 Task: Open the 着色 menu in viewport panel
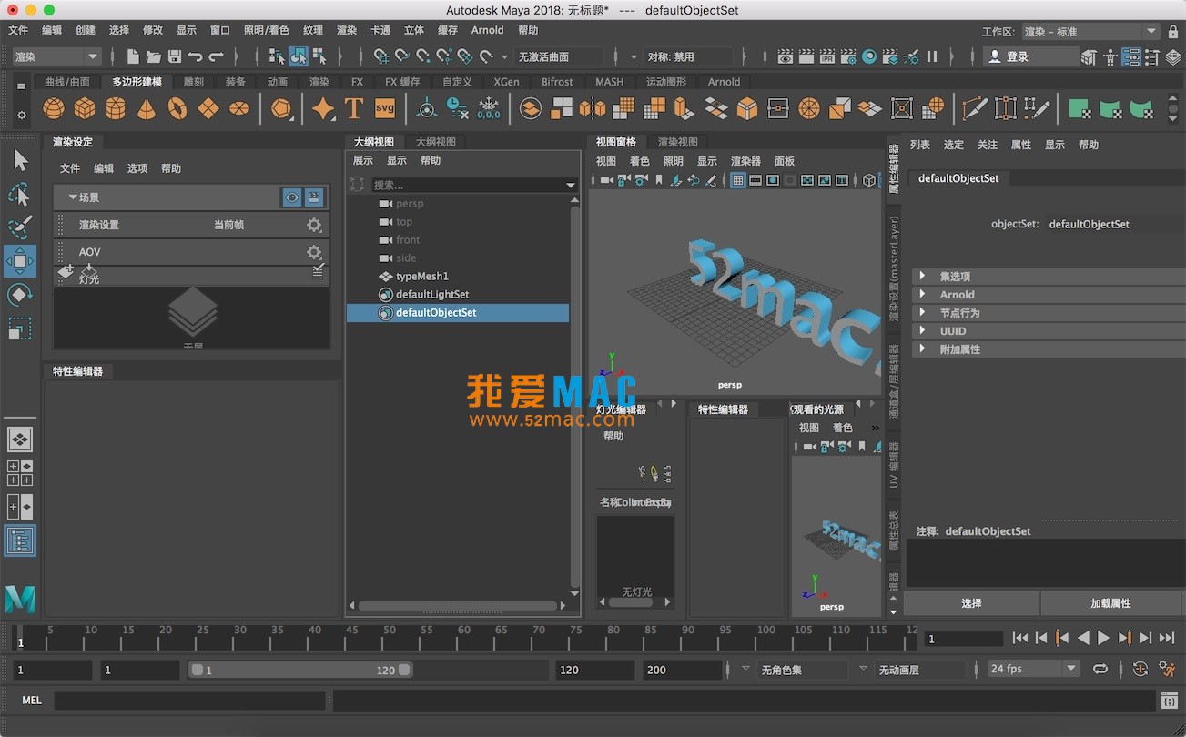(639, 161)
